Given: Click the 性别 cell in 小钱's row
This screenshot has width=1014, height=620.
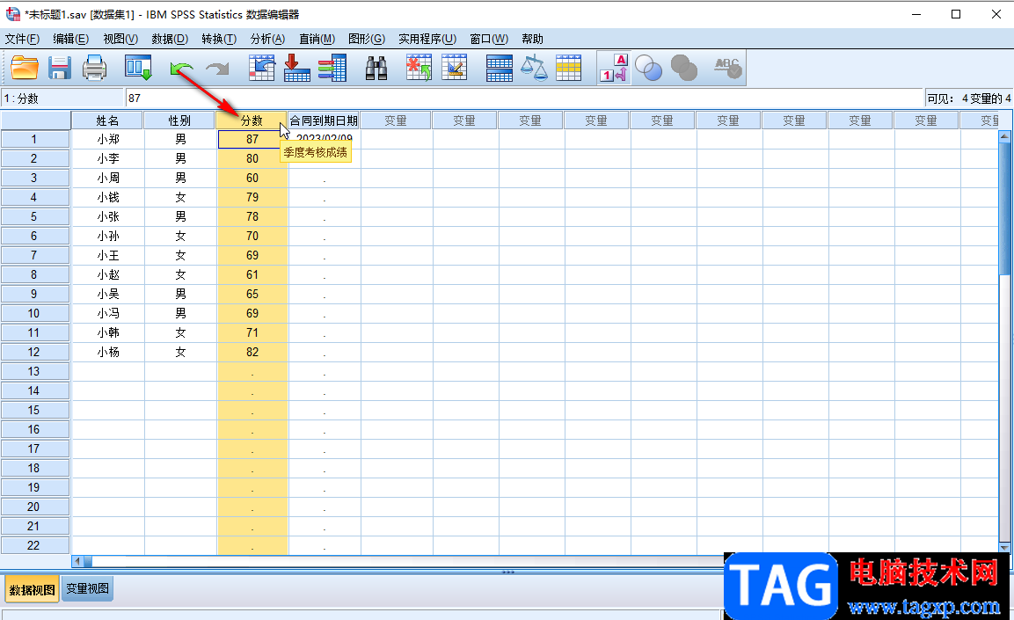Looking at the screenshot, I should (x=180, y=197).
